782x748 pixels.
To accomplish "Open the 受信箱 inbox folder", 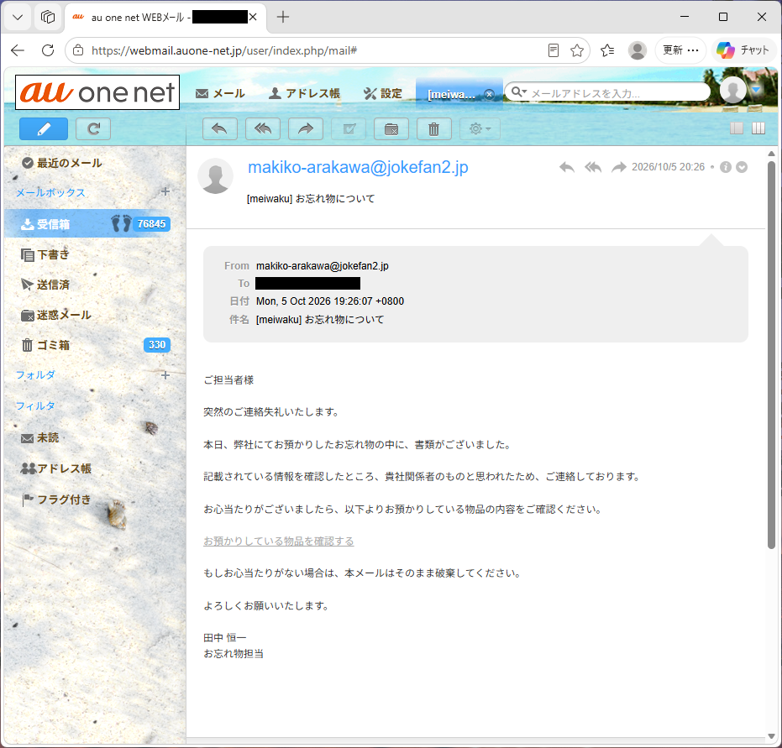I will coord(95,224).
